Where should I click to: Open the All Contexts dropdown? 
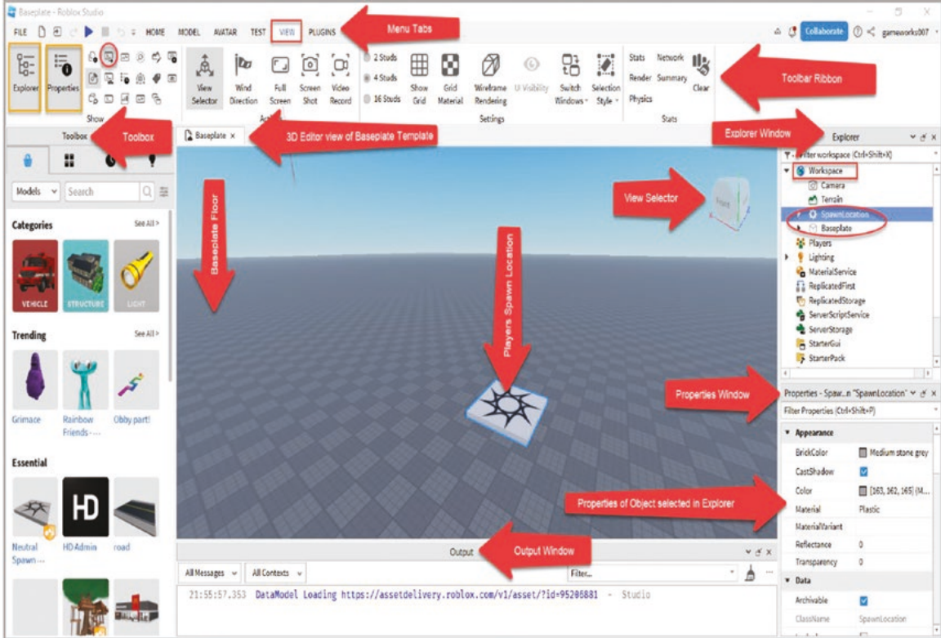[275, 573]
